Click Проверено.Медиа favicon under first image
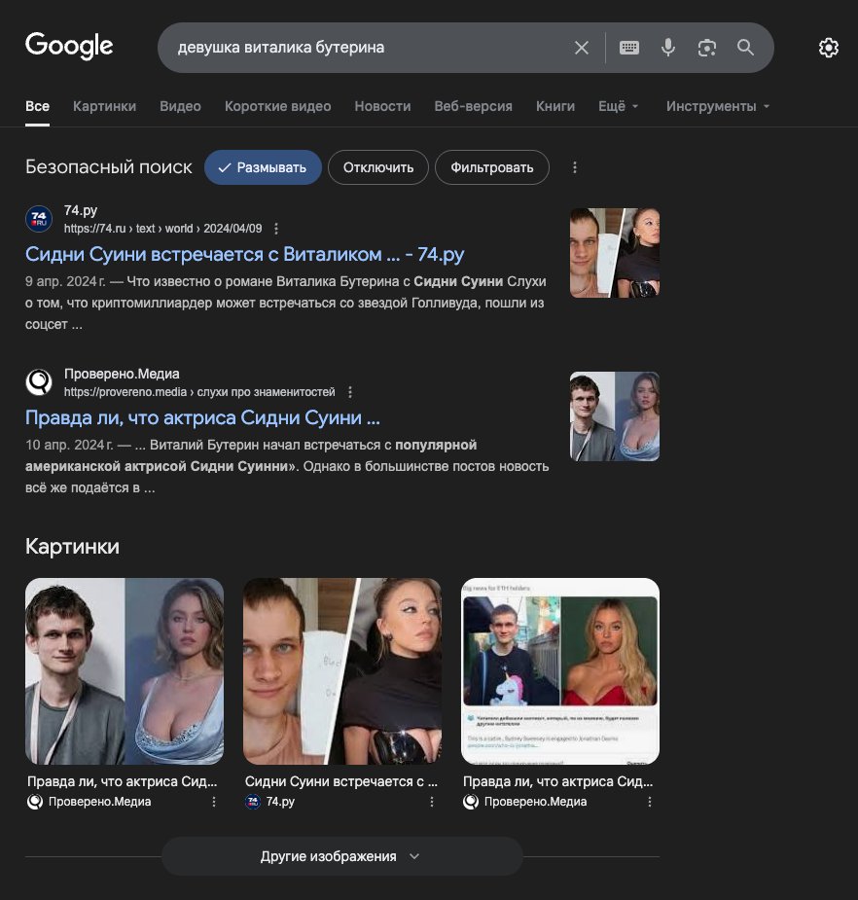Screen dimensions: 858x900 (x=35, y=802)
